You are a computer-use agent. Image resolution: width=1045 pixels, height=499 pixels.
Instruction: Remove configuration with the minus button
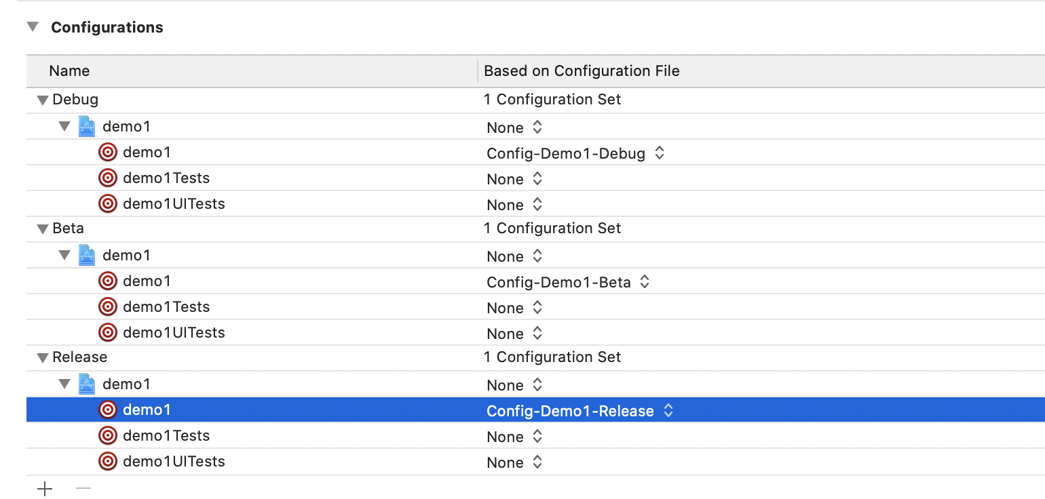(x=83, y=488)
